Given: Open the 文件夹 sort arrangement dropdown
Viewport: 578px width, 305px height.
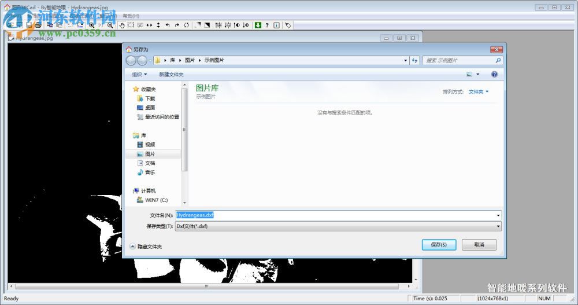Looking at the screenshot, I should pyautogui.click(x=479, y=91).
